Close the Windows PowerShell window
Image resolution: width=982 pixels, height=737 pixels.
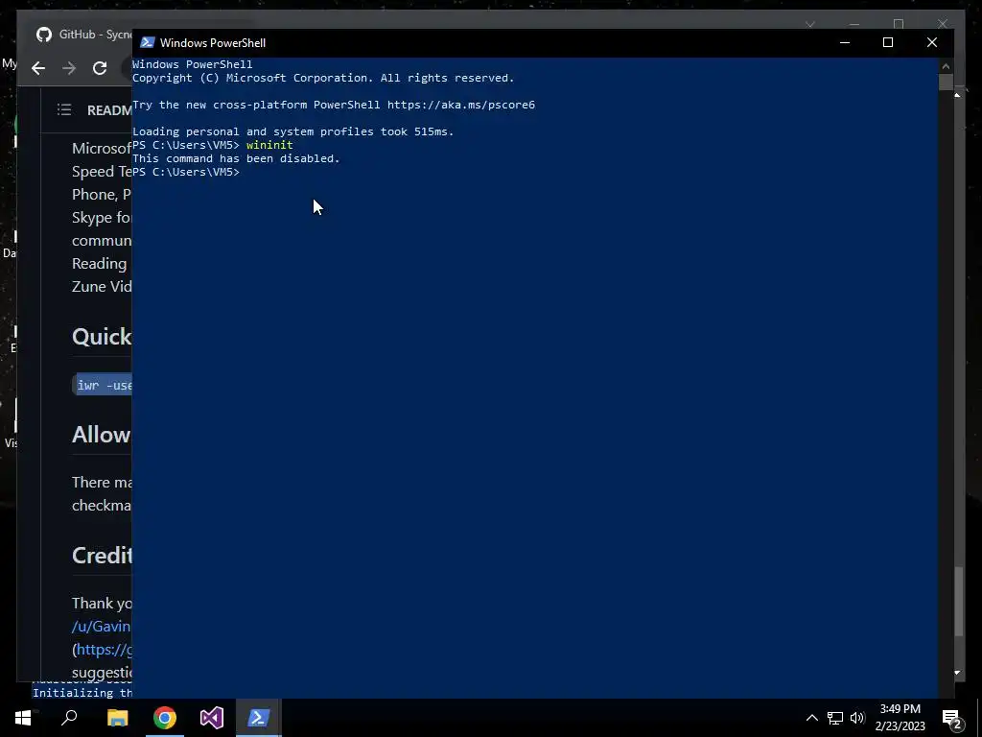pyautogui.click(x=932, y=42)
